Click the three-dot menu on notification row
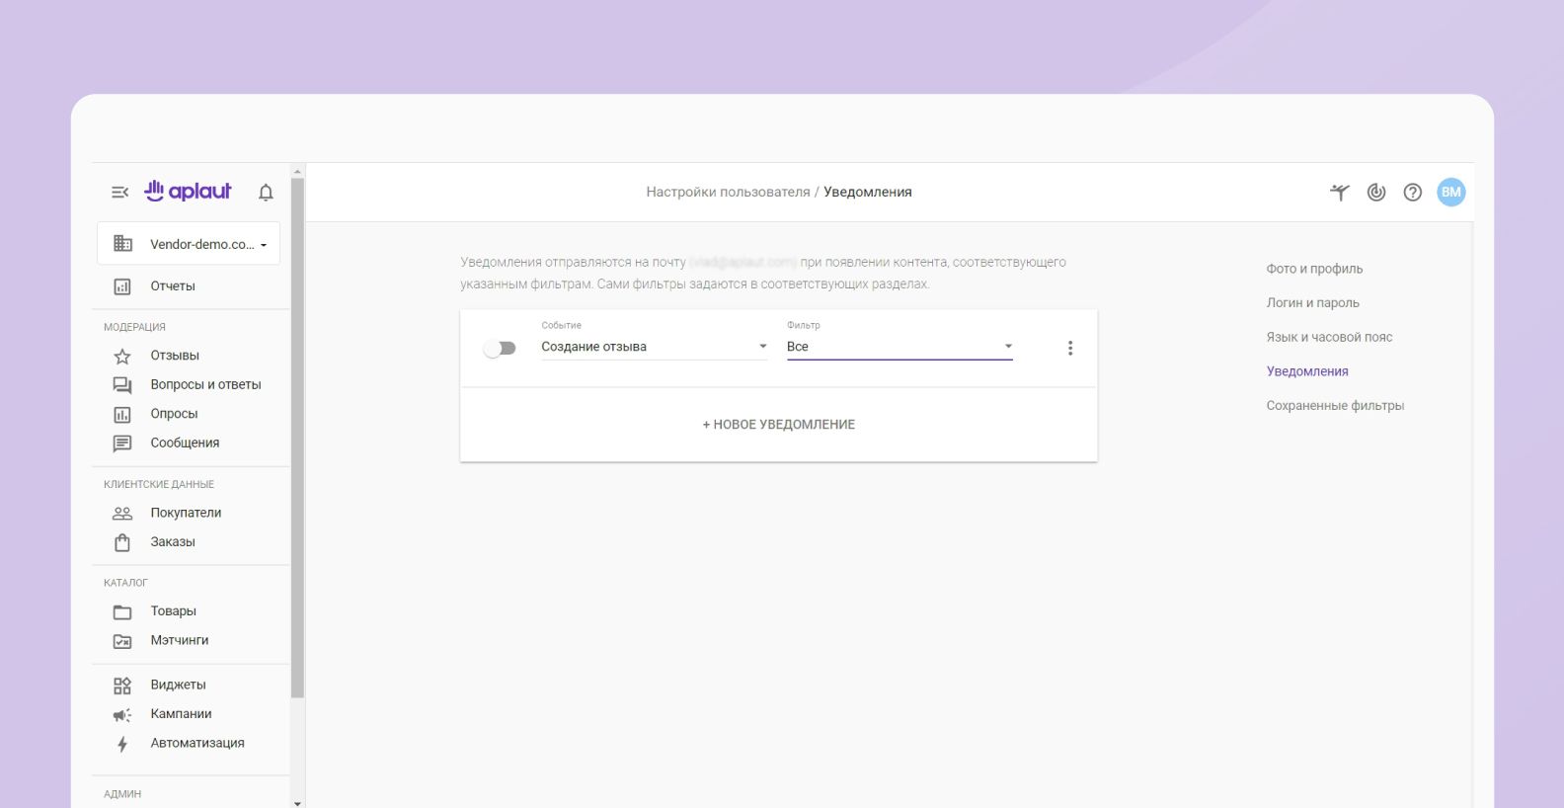This screenshot has height=808, width=1564. point(1069,348)
